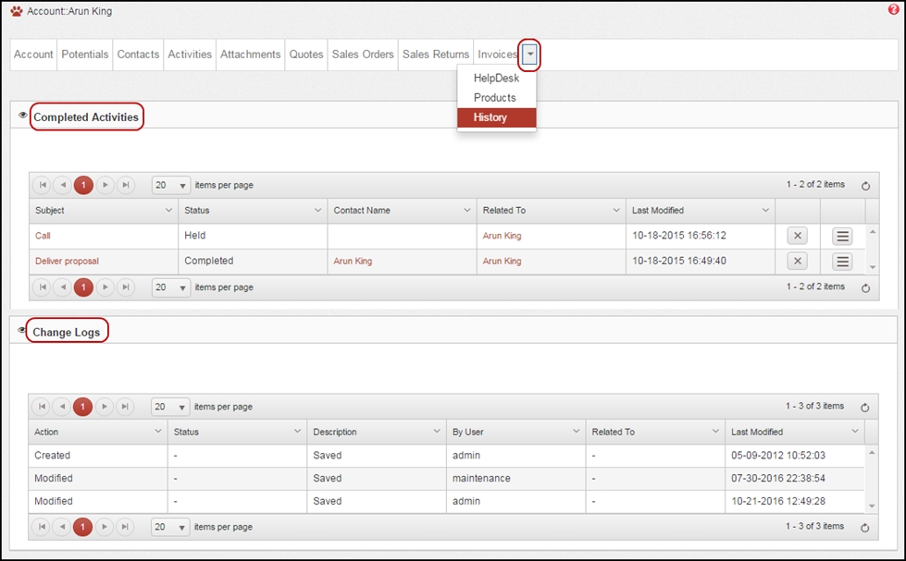Open the Deliver proposal activity link

[67, 261]
